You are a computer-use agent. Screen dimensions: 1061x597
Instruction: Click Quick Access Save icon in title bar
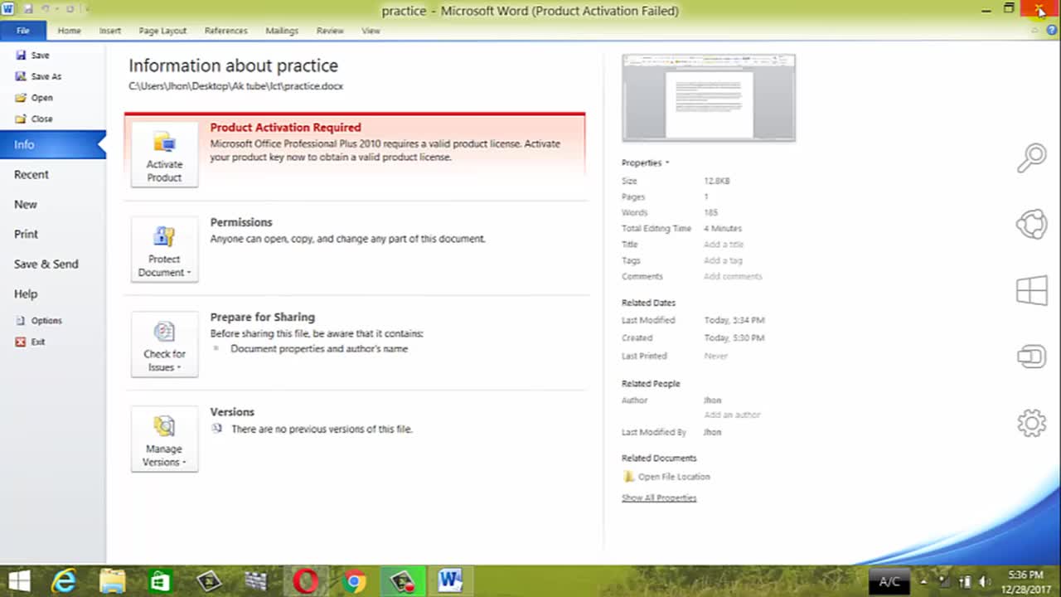[27, 10]
